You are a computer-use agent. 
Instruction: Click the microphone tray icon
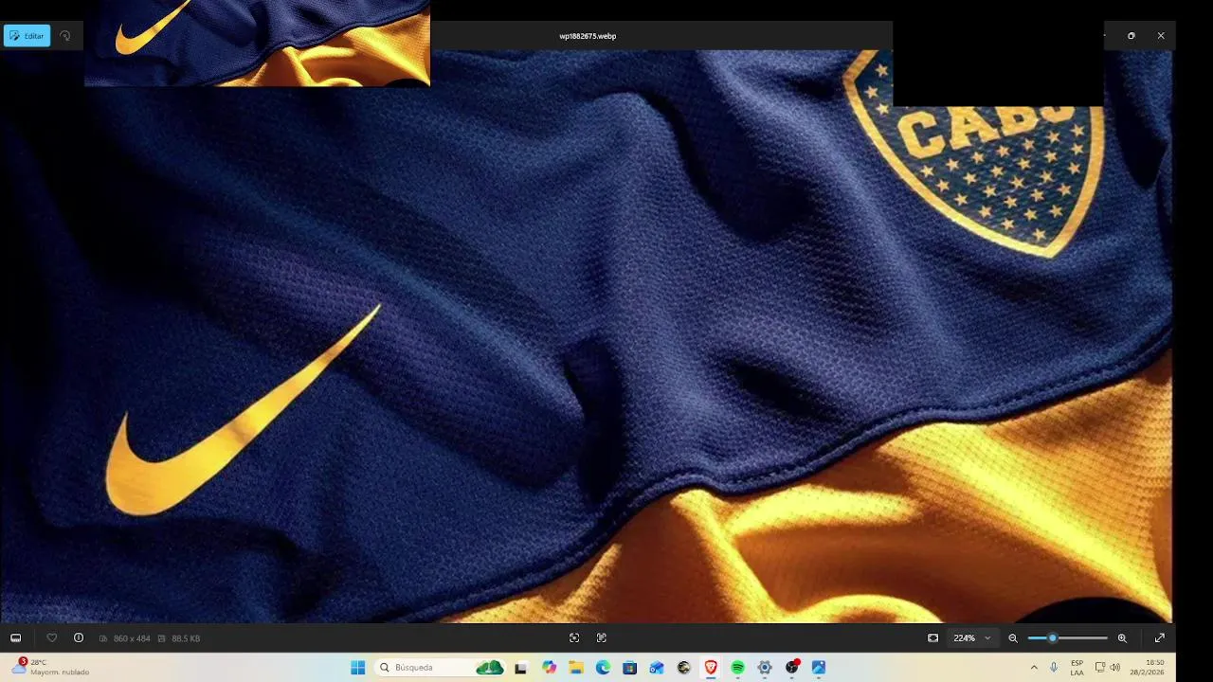click(1054, 668)
